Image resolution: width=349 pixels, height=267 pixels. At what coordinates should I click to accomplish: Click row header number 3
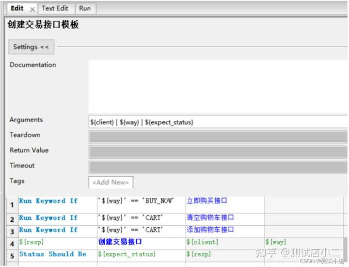(12, 232)
